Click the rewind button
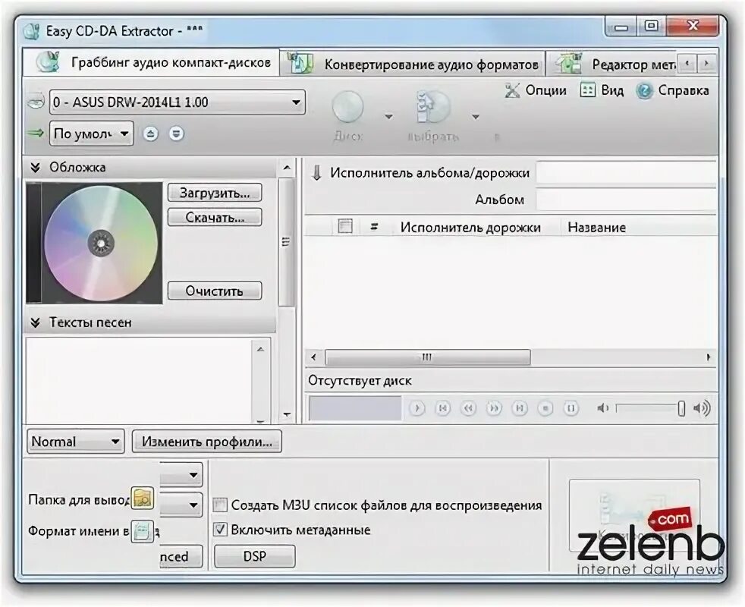Viewport: 745px width, 607px height. 469,408
